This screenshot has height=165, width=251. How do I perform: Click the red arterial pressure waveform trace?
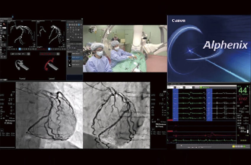point(204,136)
